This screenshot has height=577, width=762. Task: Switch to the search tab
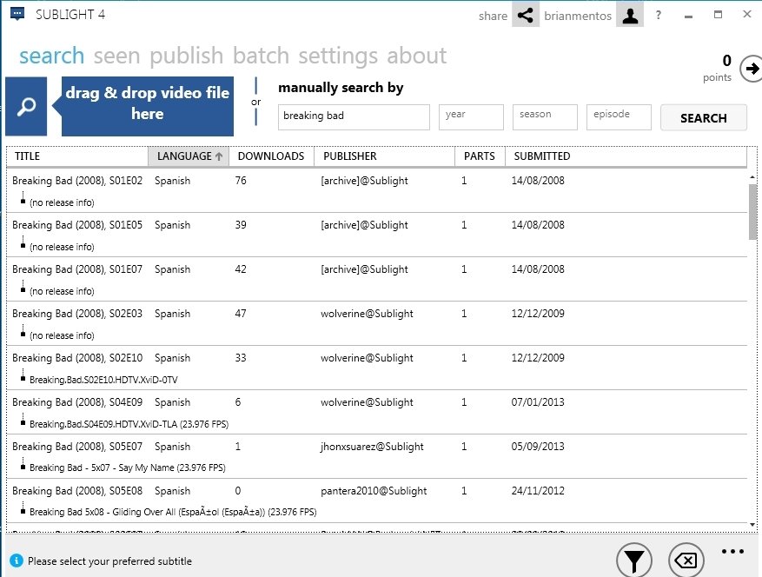coord(51,56)
